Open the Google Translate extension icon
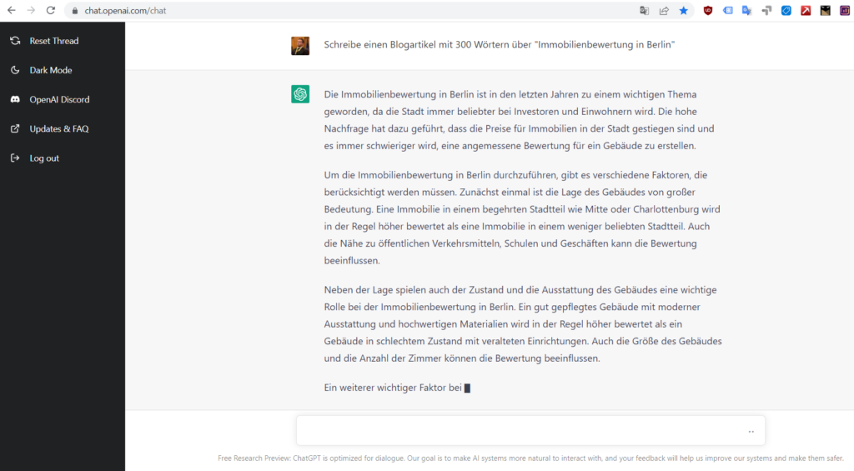 pos(747,10)
